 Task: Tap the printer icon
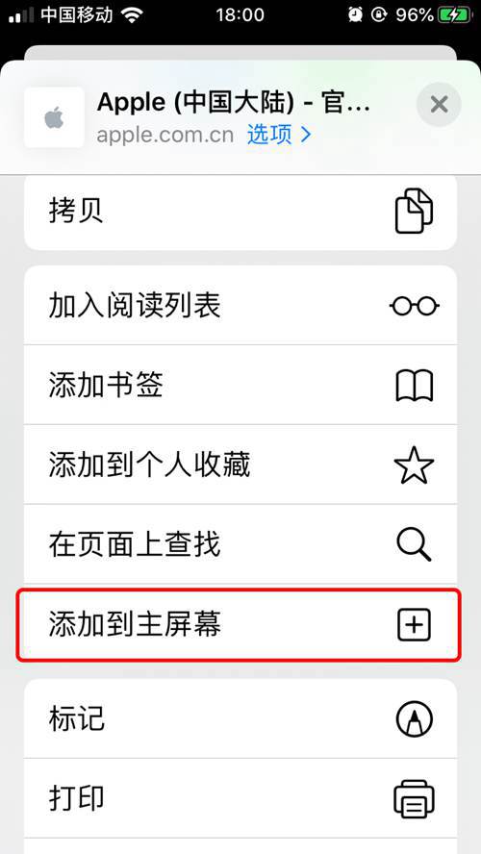tap(414, 798)
